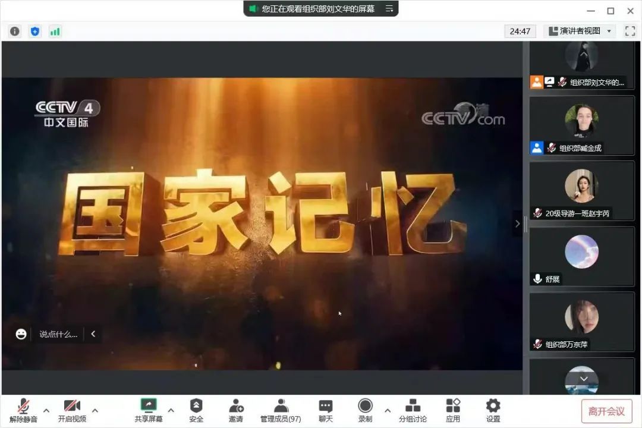Collapse participant sidebar with right chevron
The width and height of the screenshot is (642, 428).
point(518,224)
